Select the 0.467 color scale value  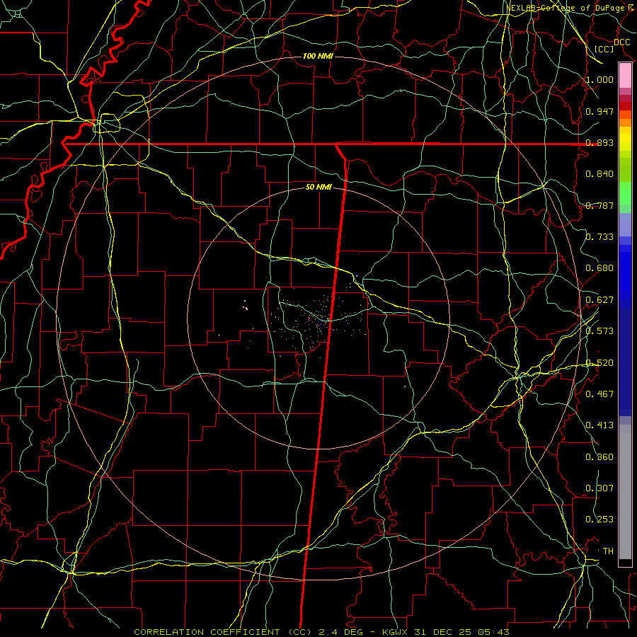point(599,394)
